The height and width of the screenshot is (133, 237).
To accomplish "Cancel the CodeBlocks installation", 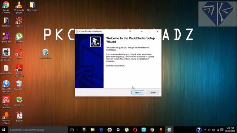I will 153,92.
